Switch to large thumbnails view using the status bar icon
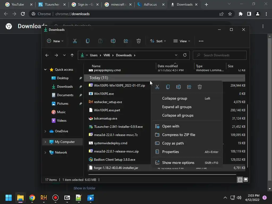 click(246, 180)
